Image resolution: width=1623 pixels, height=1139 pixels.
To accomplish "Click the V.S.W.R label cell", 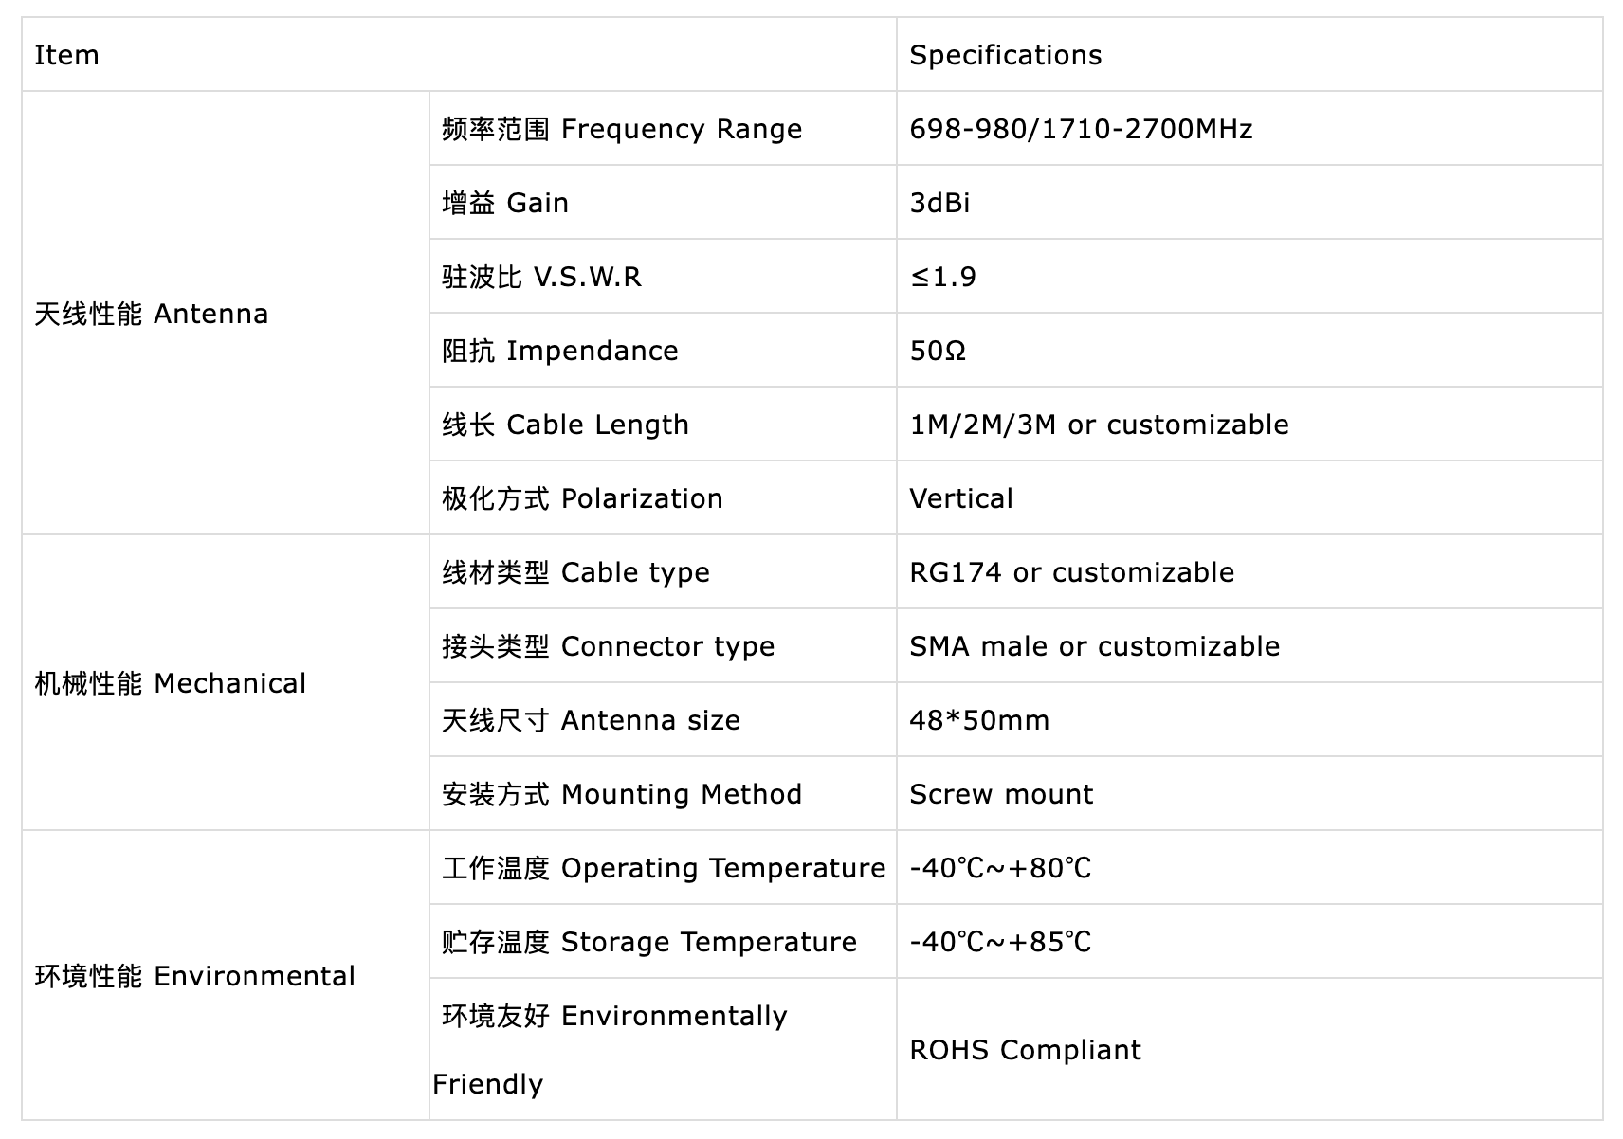I will [541, 277].
